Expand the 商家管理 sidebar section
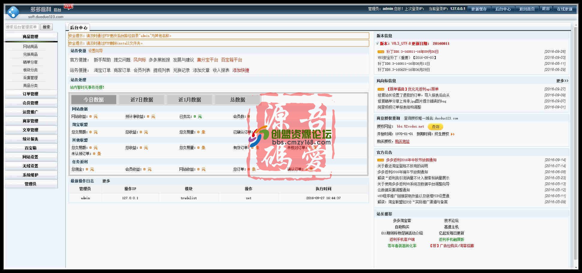This screenshot has width=582, height=273. [x=31, y=121]
